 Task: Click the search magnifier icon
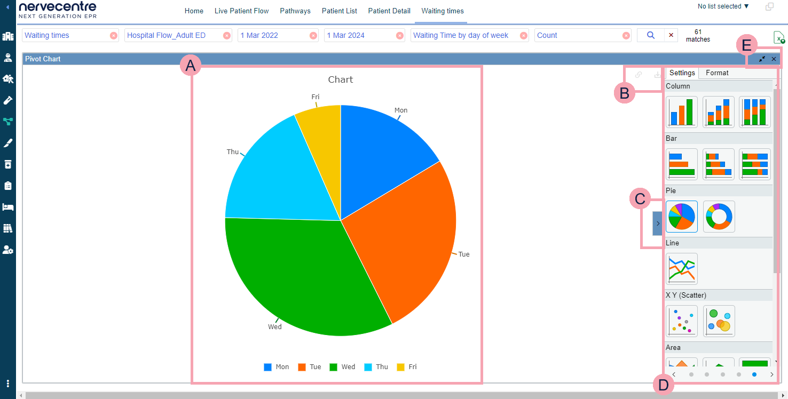651,35
